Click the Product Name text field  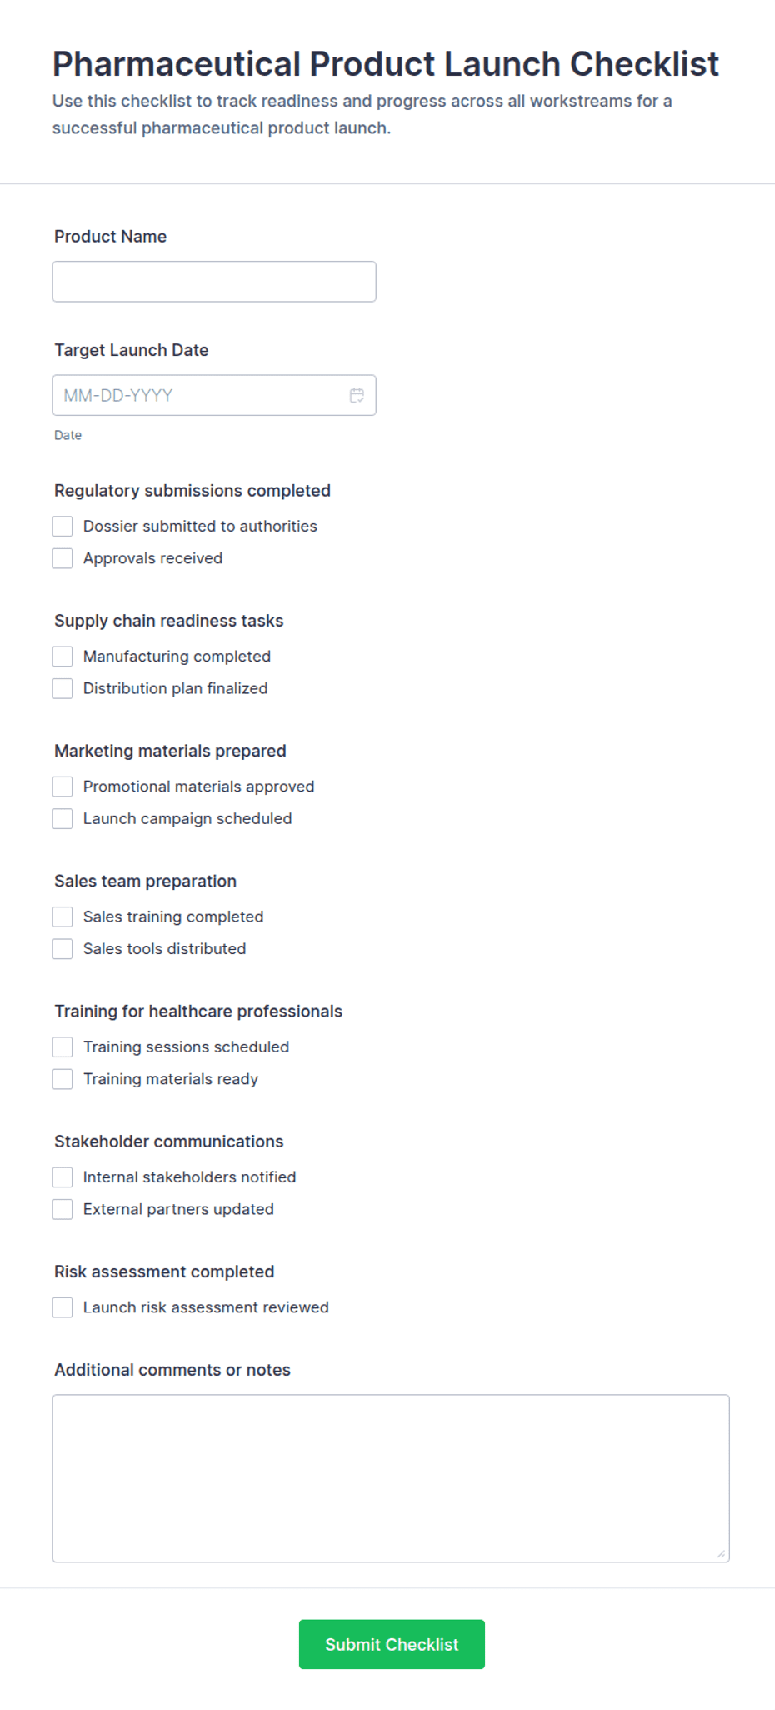click(214, 282)
